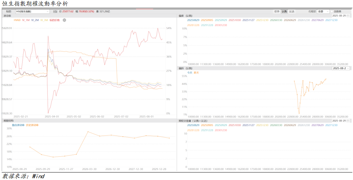Toggle the IV_2M legend series
The image size is (353, 180).
pos(35,20)
